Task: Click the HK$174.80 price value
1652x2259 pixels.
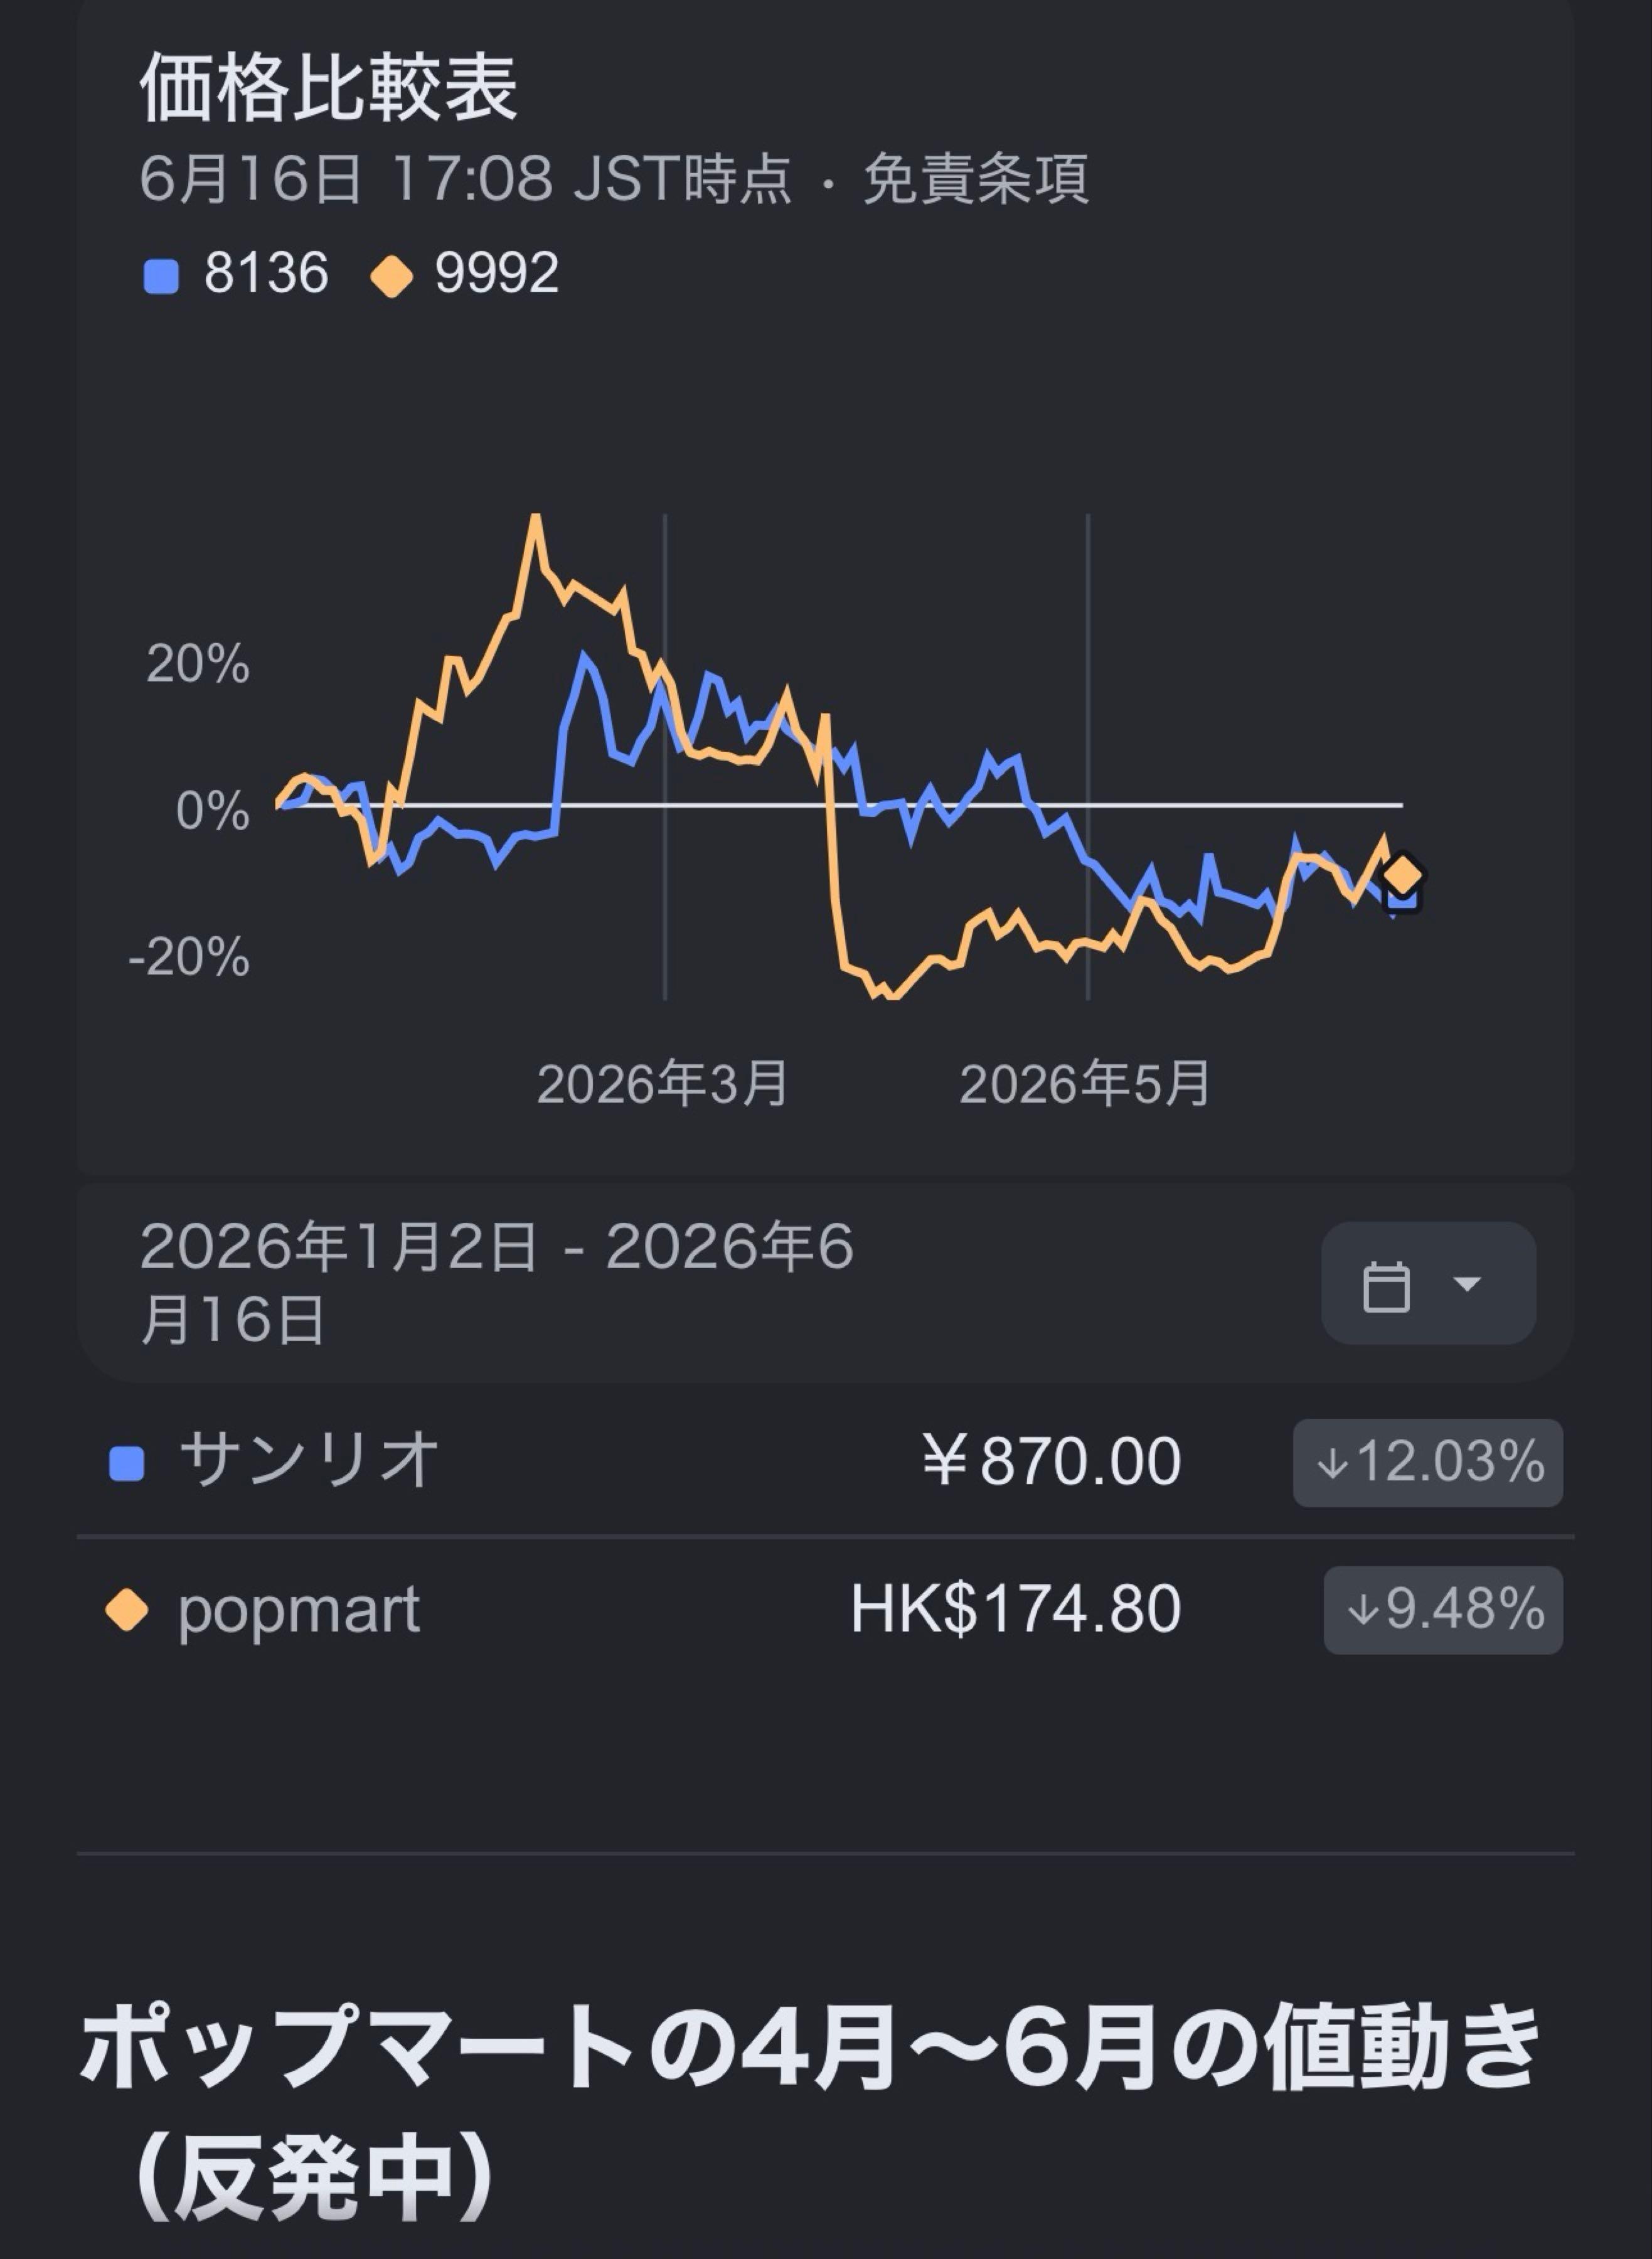Action: (x=1016, y=1609)
